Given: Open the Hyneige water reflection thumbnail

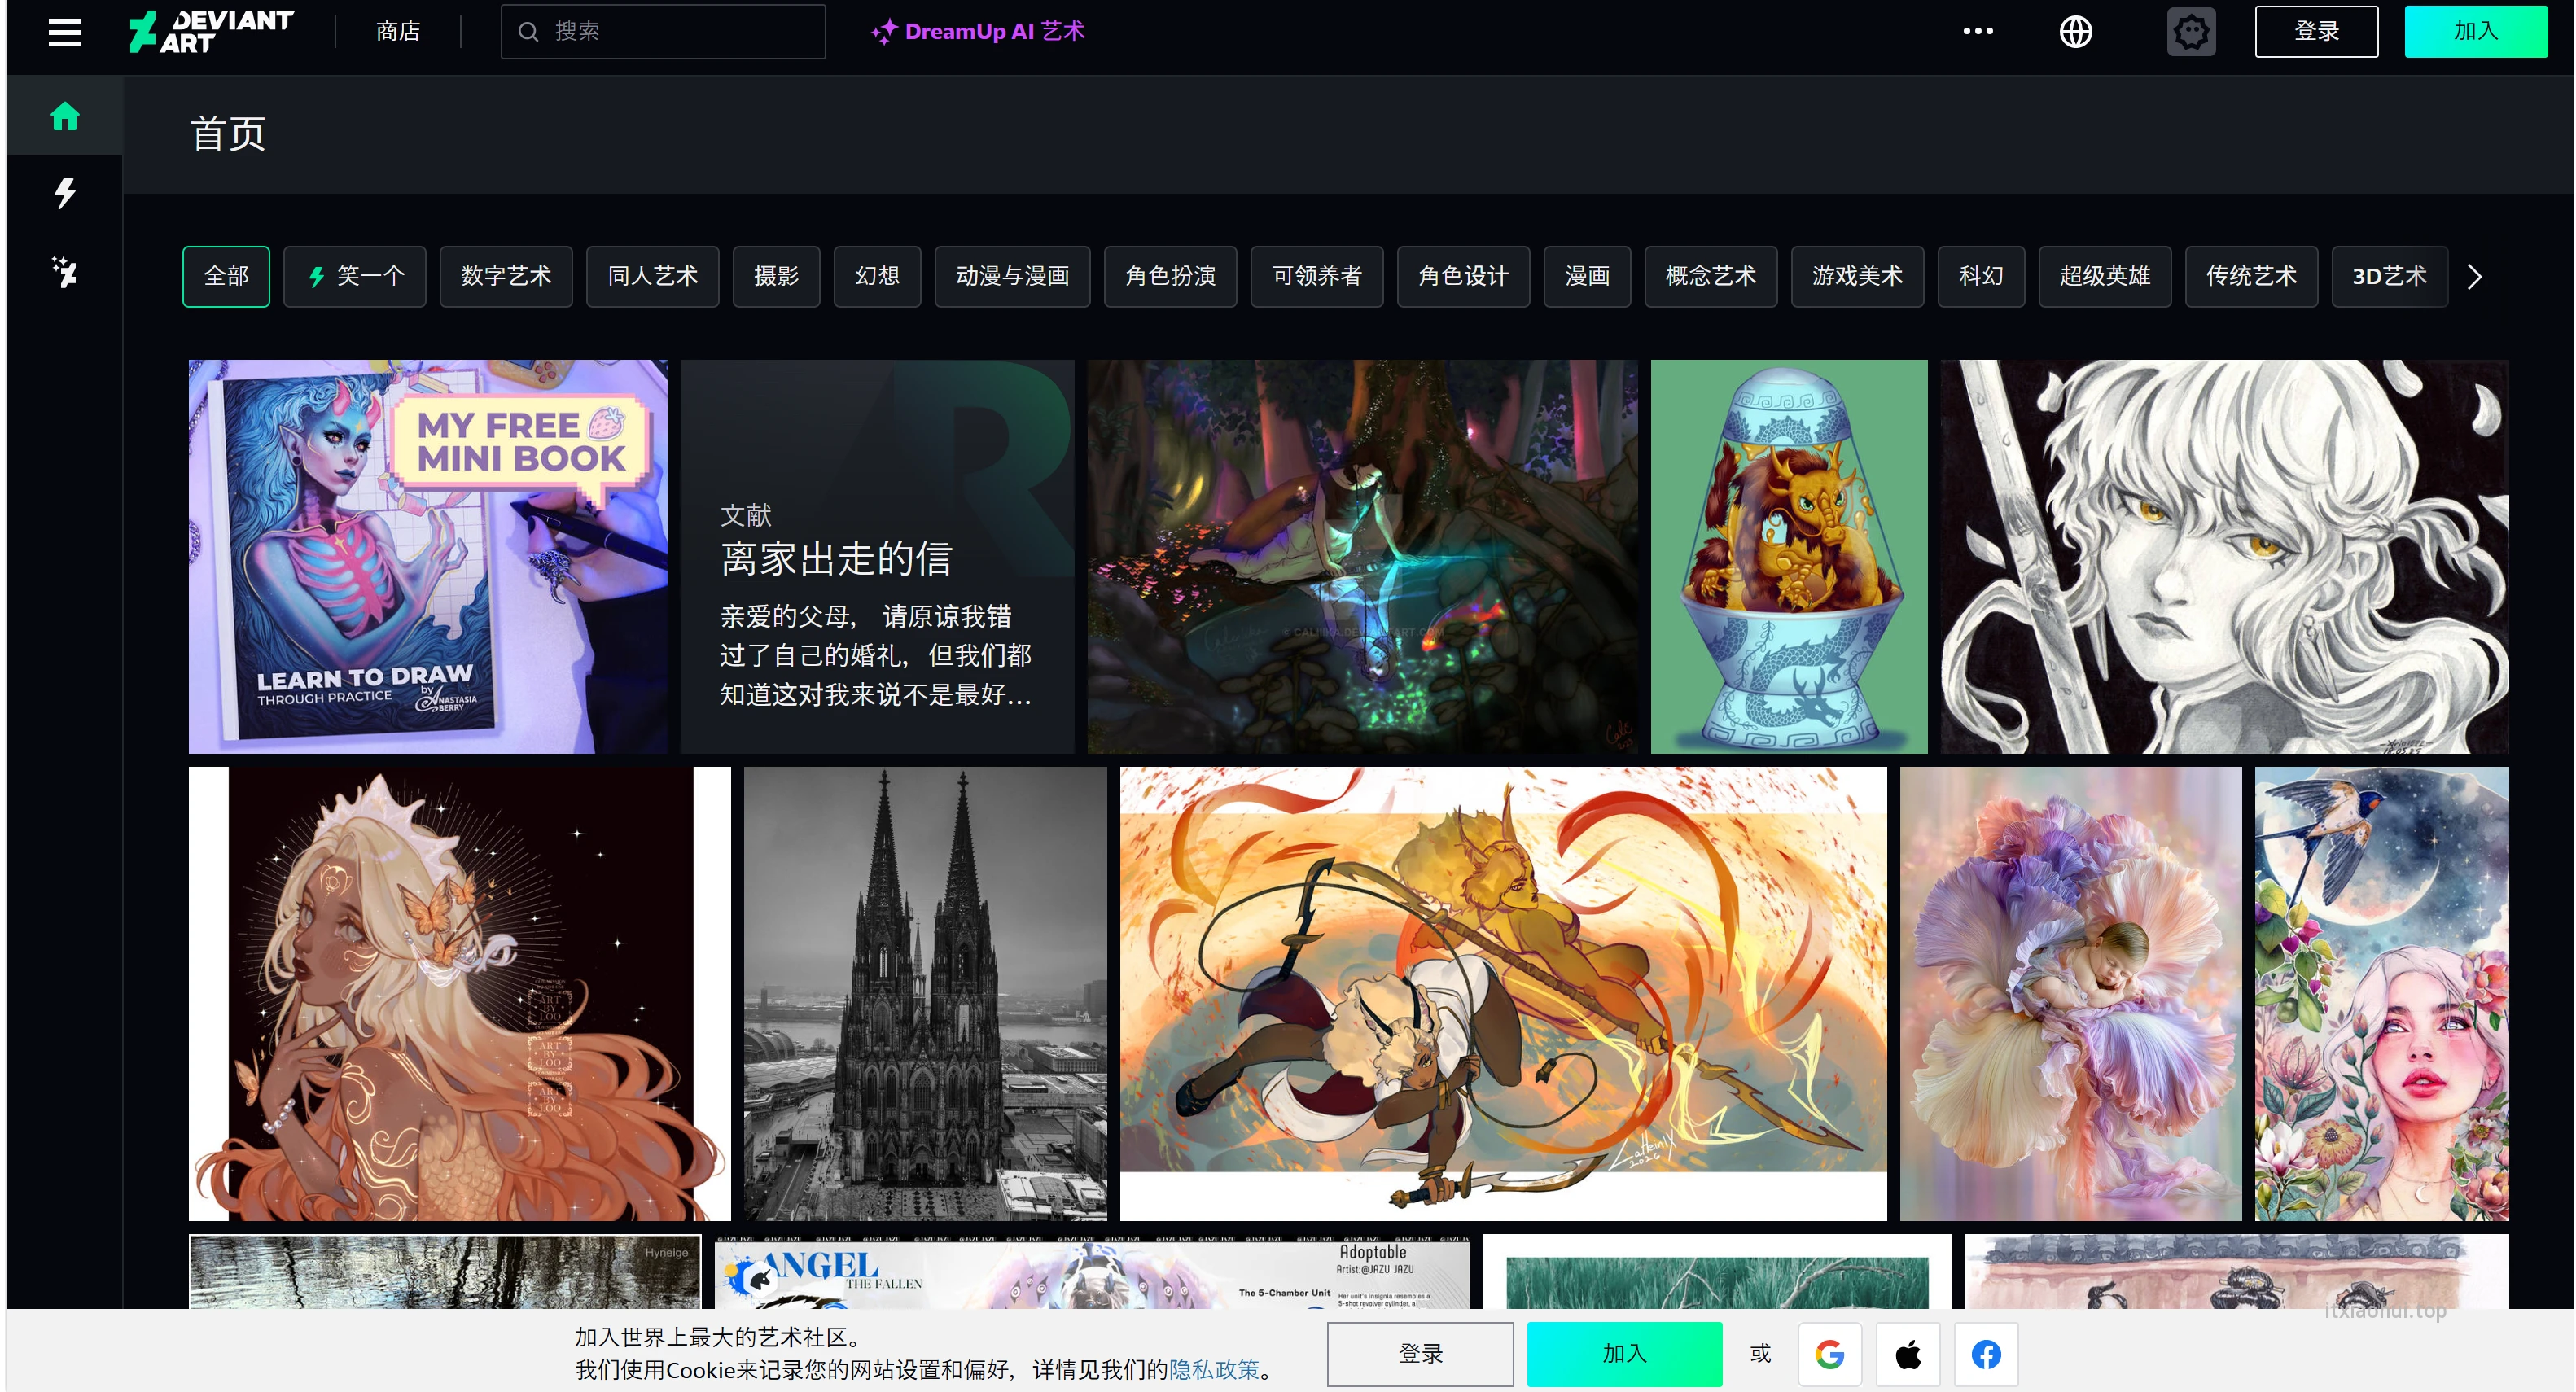Looking at the screenshot, I should (x=445, y=1271).
